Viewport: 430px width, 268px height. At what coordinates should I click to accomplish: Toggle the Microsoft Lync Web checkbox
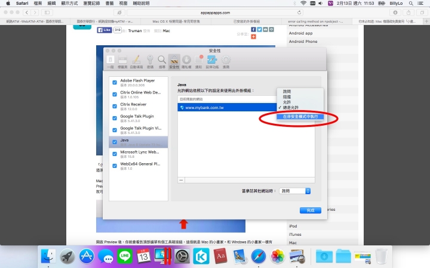(x=115, y=154)
